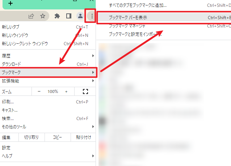Click the profile avatar icon
The height and width of the screenshot is (166, 231).
[80, 16]
